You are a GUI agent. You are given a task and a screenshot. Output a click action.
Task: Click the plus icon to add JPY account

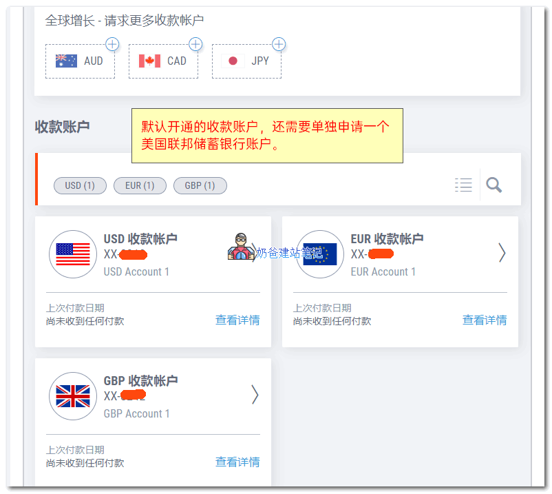pyautogui.click(x=279, y=44)
